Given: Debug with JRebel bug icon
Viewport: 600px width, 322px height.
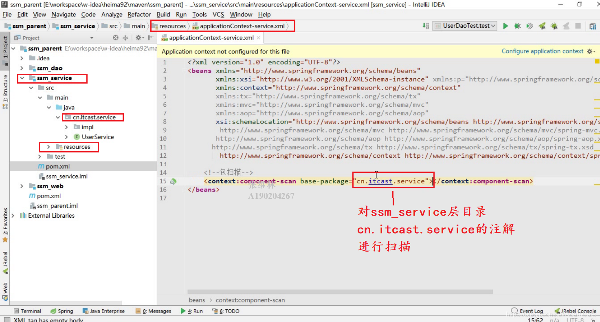Looking at the screenshot, I should click(x=554, y=26).
